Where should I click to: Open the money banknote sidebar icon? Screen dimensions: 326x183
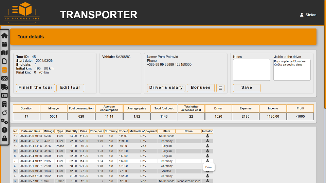(x=4, y=78)
